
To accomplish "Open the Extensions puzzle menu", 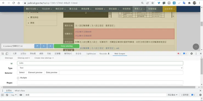I will click(189, 3).
